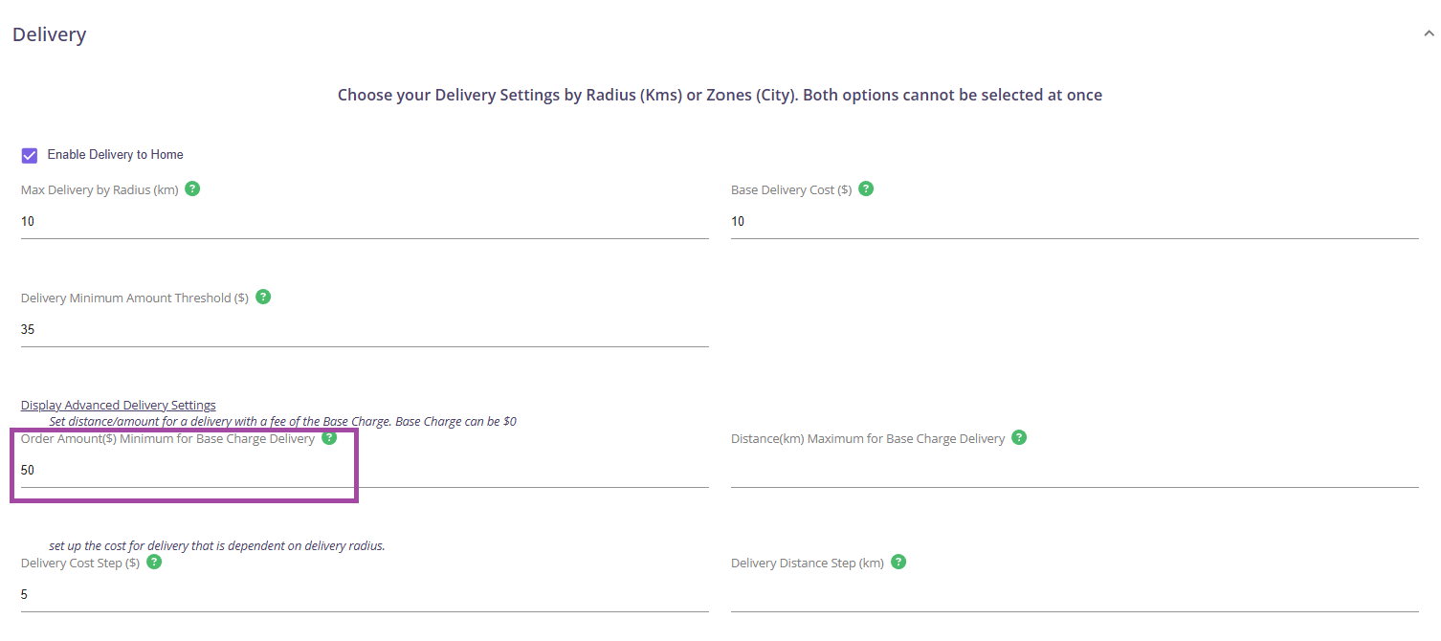Image resolution: width=1441 pixels, height=641 pixels.
Task: Click into the Base Delivery Cost input
Action: tap(1074, 222)
